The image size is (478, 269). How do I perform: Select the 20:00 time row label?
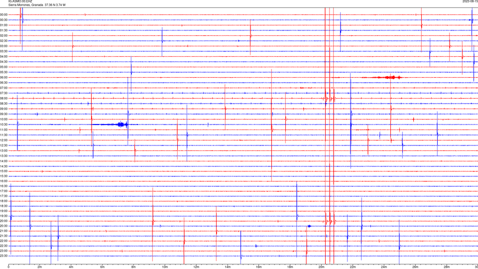3,221
